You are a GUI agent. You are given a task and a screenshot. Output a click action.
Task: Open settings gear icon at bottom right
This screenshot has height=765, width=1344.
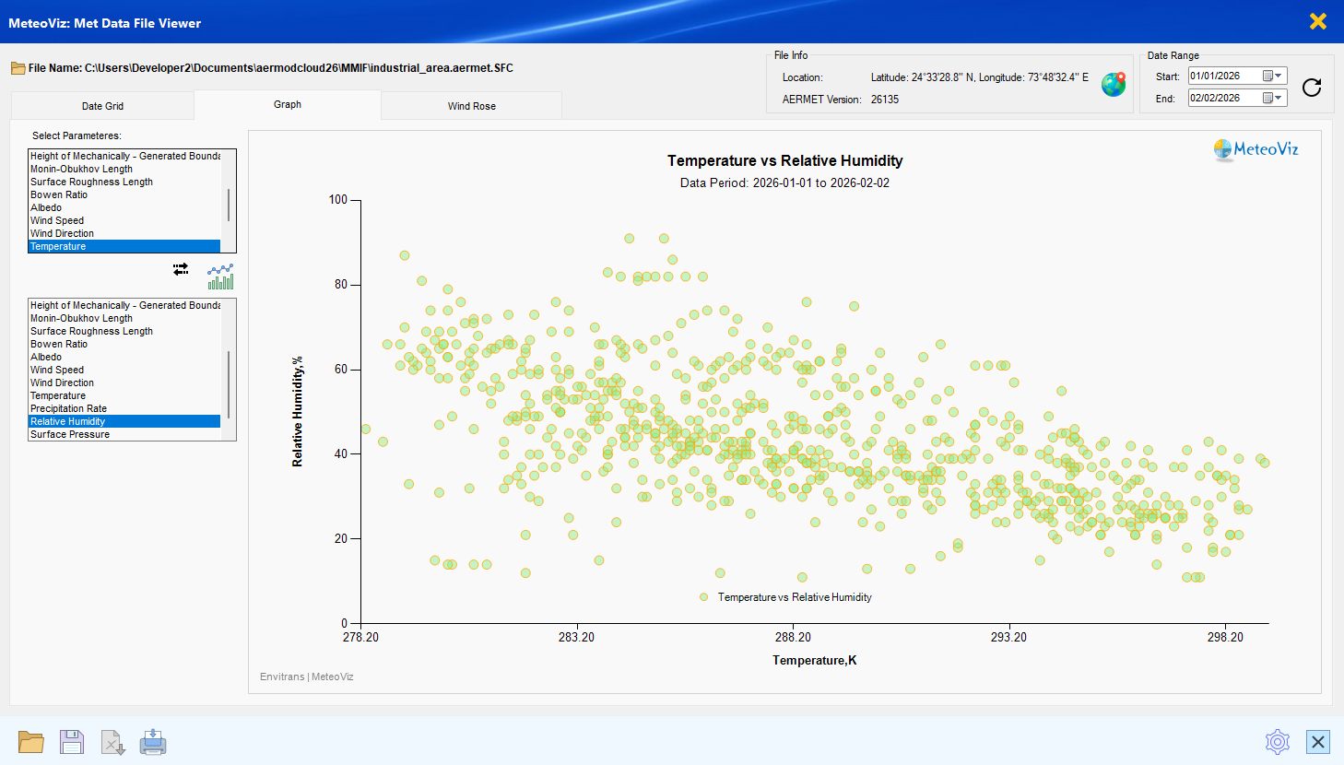pos(1278,742)
